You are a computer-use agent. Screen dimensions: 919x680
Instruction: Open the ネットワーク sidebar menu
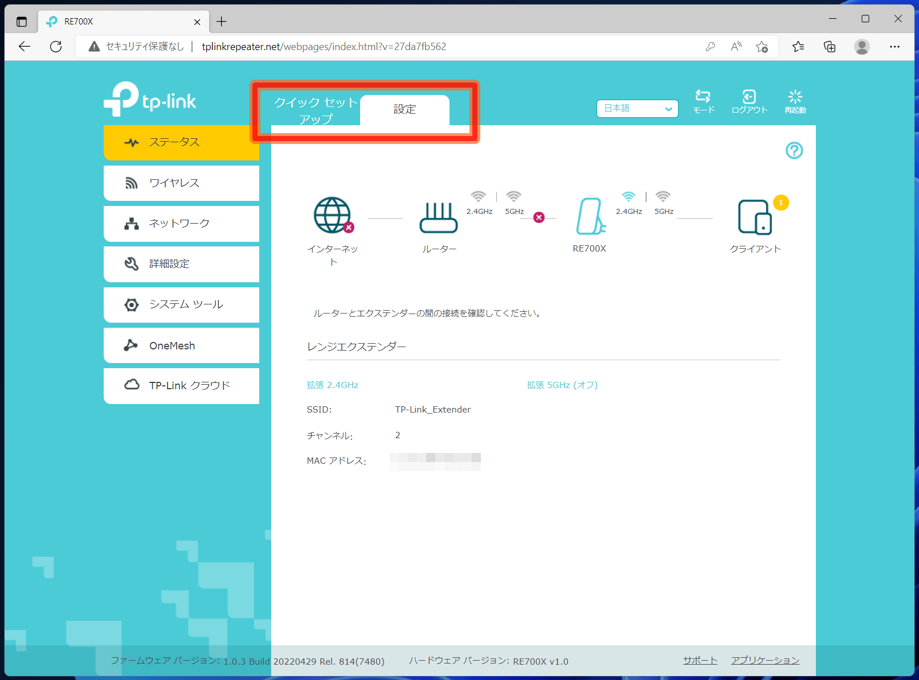point(181,224)
